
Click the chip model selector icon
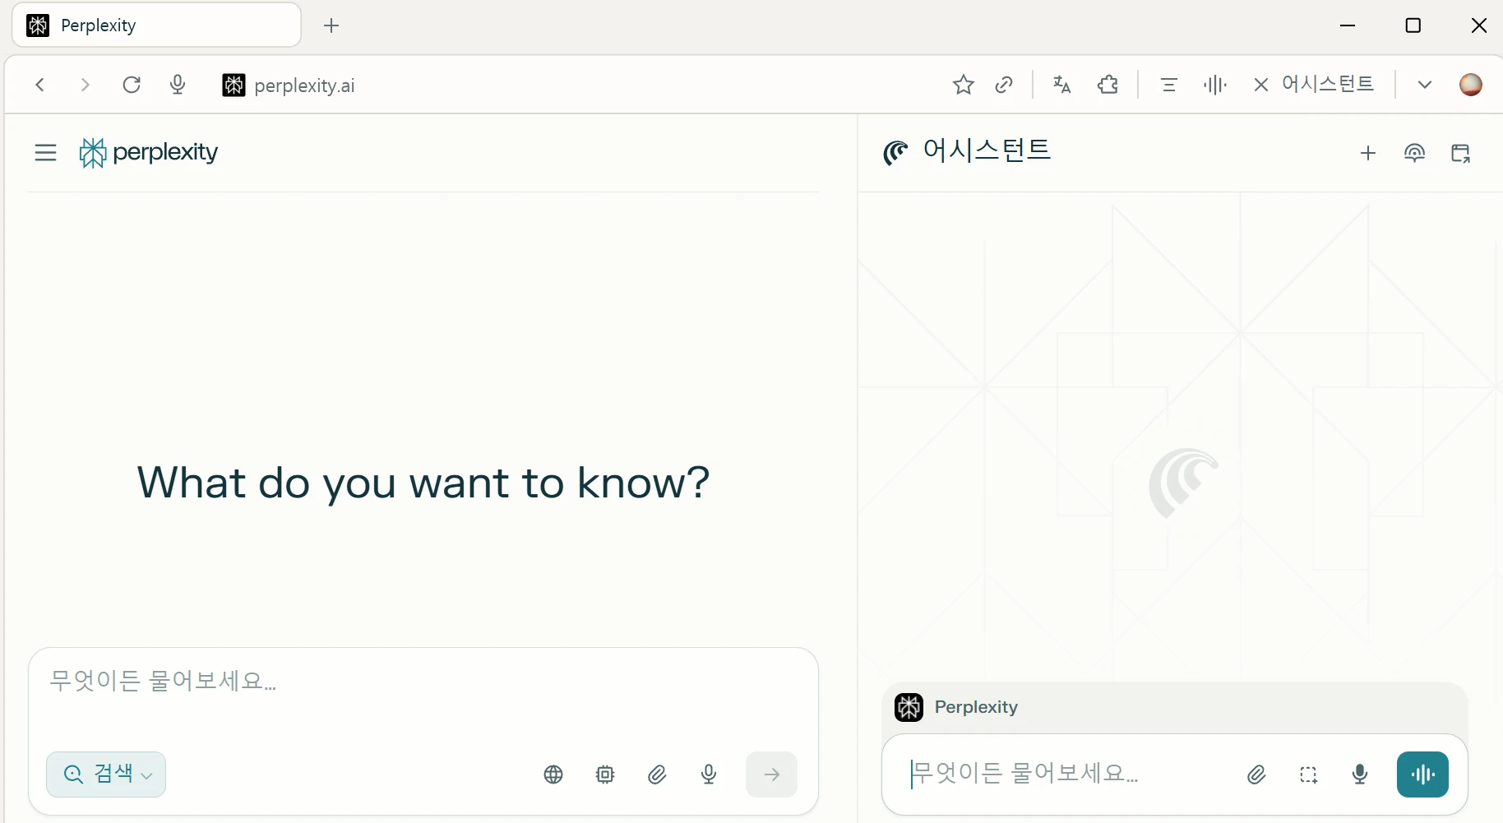[x=605, y=774]
